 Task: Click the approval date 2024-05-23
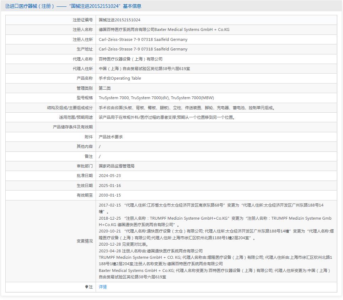110,175
